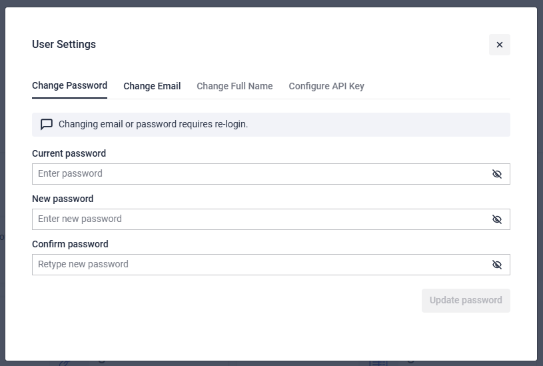Click the User Settings dialog title
Image resolution: width=543 pixels, height=366 pixels.
click(x=64, y=45)
